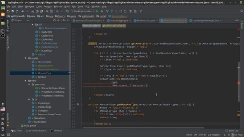244x137 pixels.
Task: Switch to MonsterSpawnHelper.java tab
Action: pyautogui.click(x=205, y=21)
